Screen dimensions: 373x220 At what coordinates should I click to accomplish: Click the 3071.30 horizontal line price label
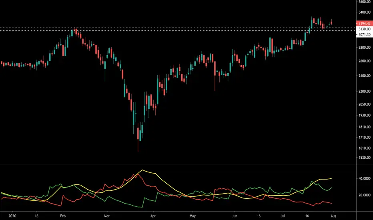[x=365, y=35]
